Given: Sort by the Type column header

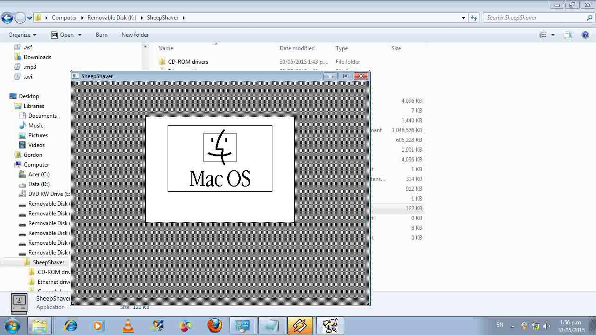Looking at the screenshot, I should [x=342, y=48].
